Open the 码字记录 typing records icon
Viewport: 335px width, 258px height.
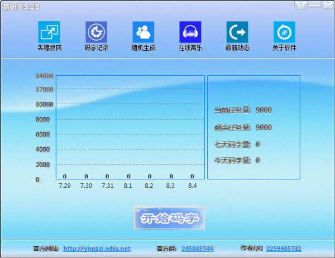(97, 32)
